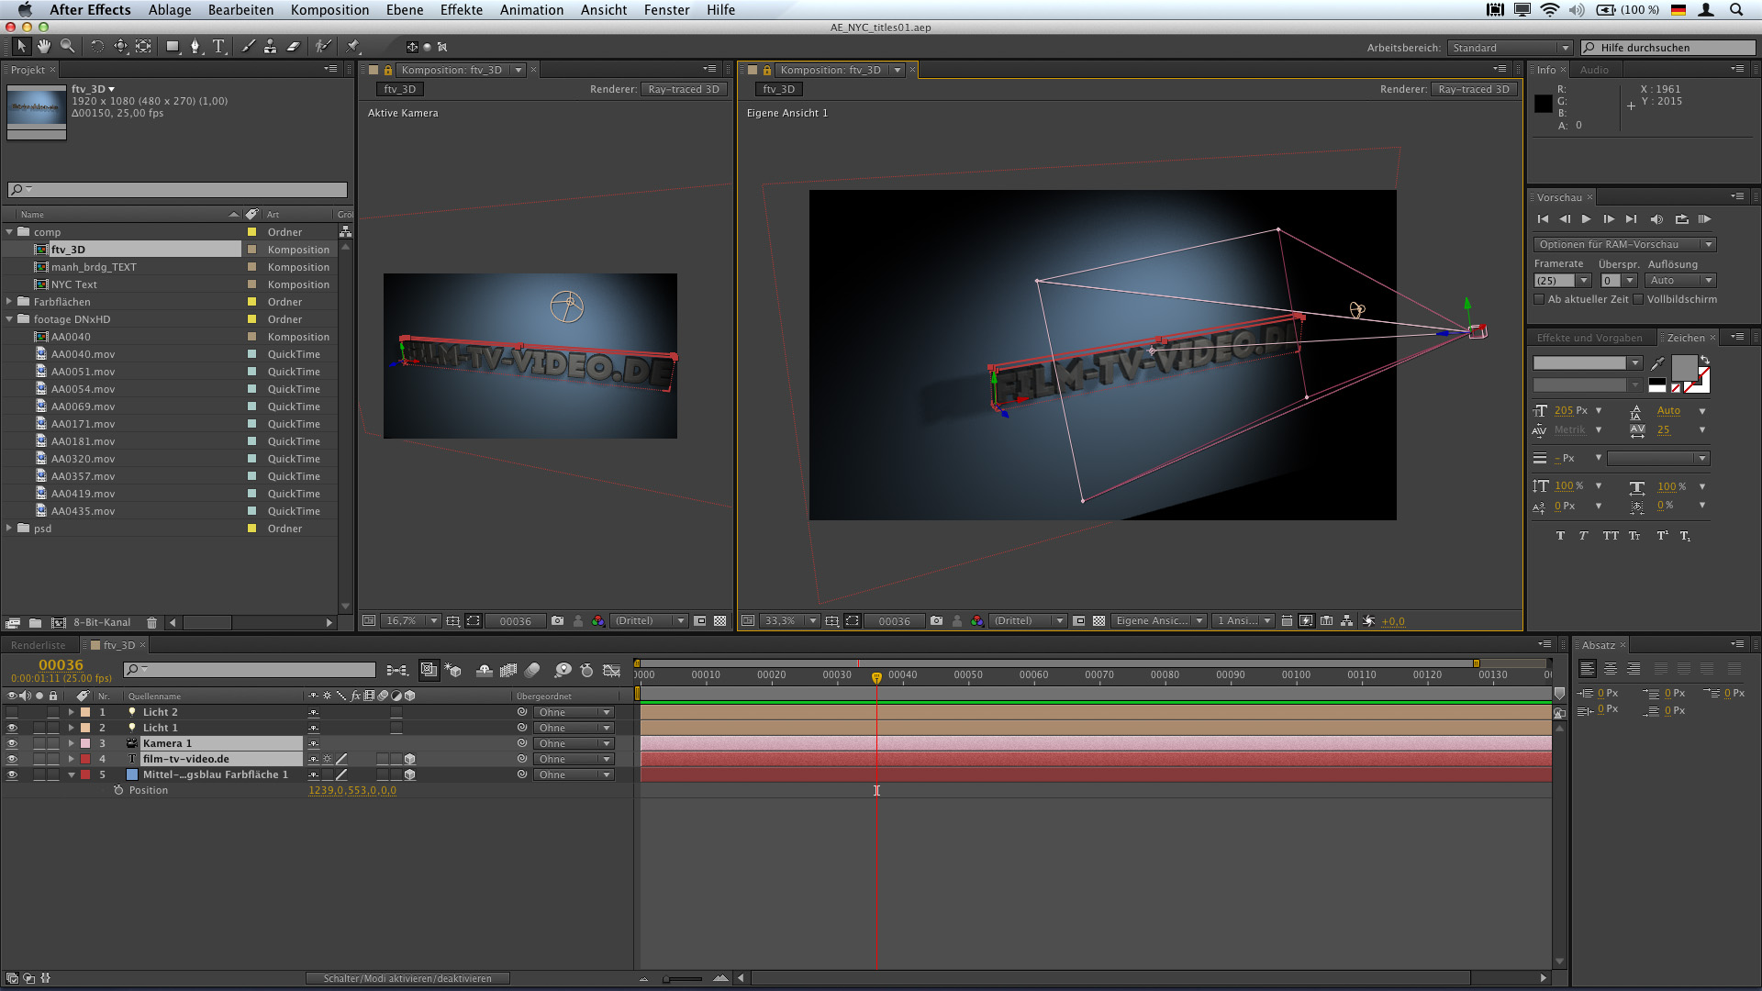Select the Zoom magnifier tool
This screenshot has height=991, width=1762.
[68, 46]
